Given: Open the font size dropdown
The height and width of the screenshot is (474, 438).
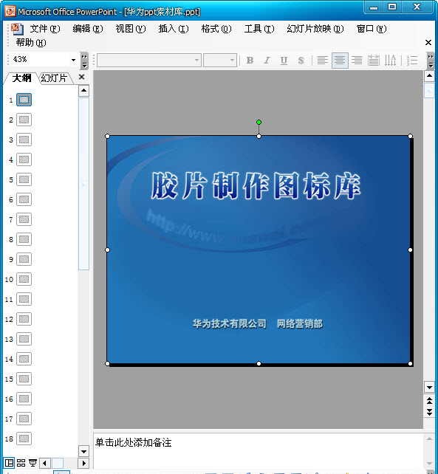Looking at the screenshot, I should pyautogui.click(x=232, y=60).
